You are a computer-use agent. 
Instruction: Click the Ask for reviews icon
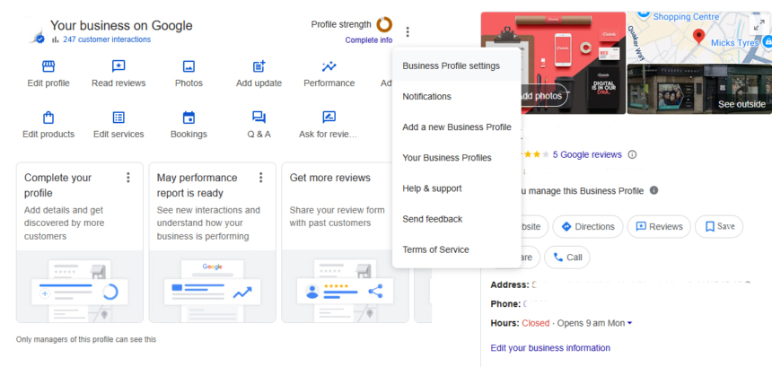pos(329,118)
